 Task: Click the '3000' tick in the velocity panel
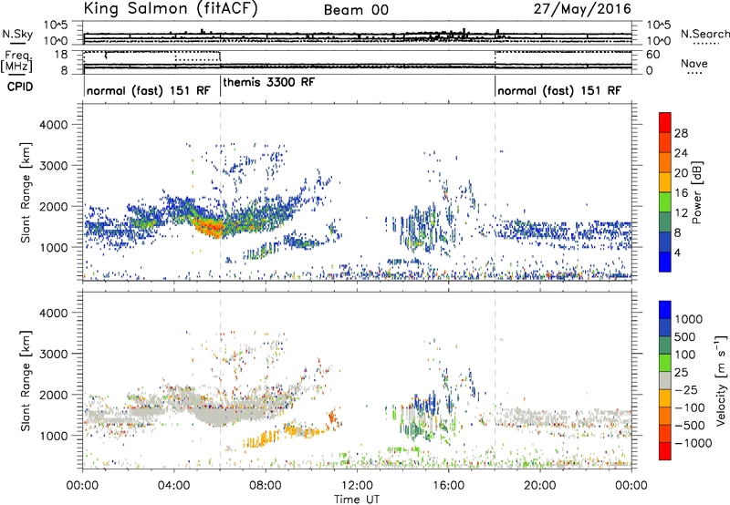tap(54, 354)
